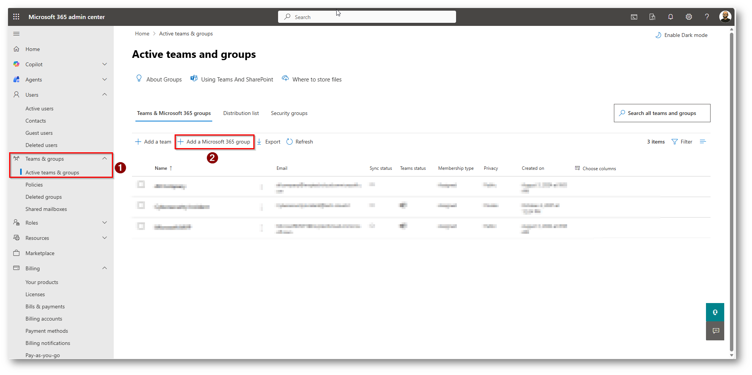Select the checkbox of the first group row

coord(141,185)
